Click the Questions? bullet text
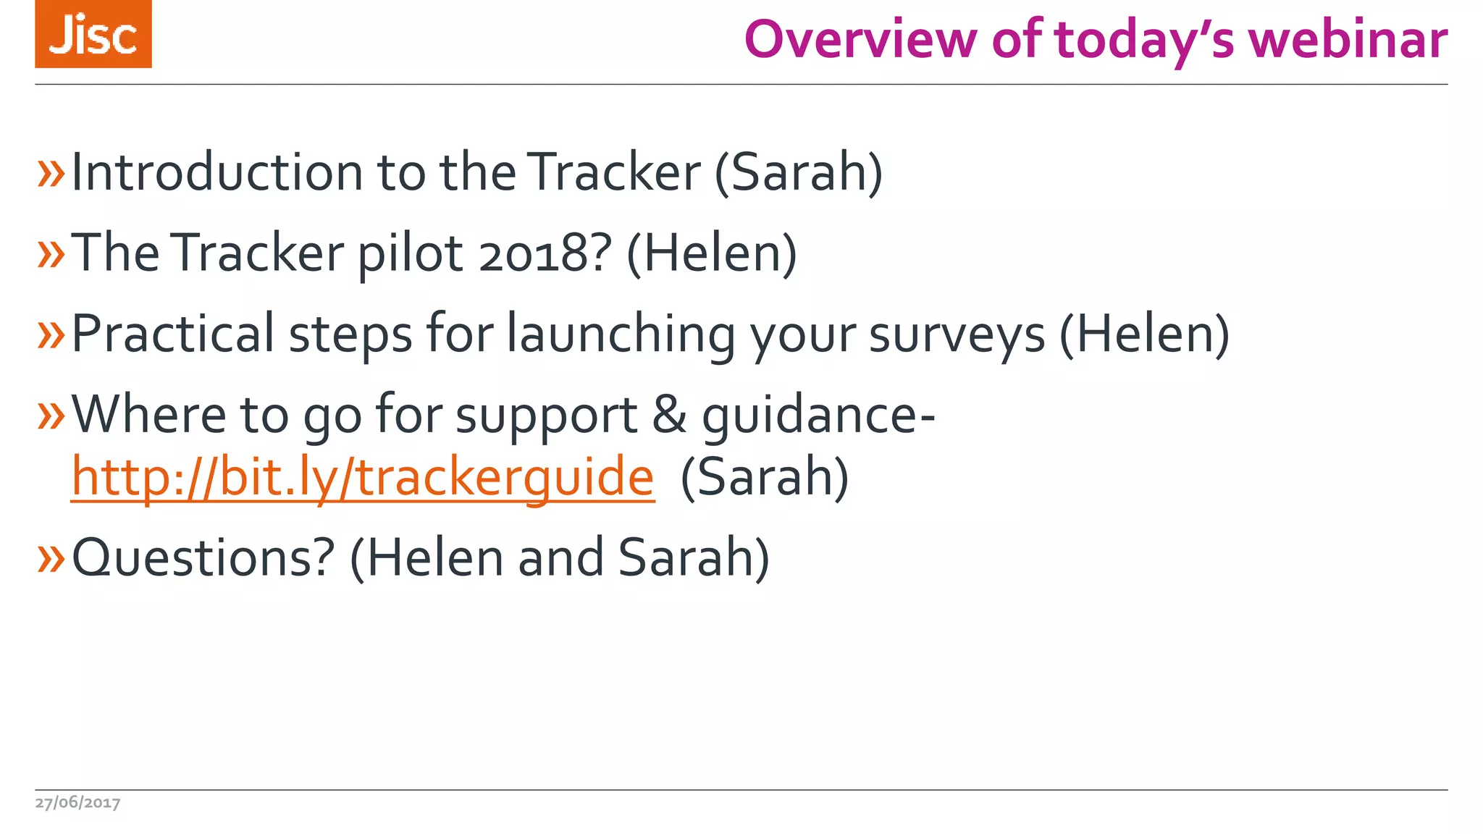The height and width of the screenshot is (834, 1483). [x=204, y=557]
